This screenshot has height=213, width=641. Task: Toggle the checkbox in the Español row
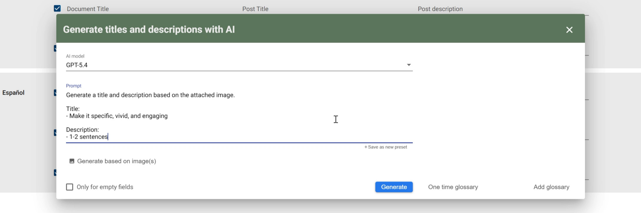pos(55,93)
